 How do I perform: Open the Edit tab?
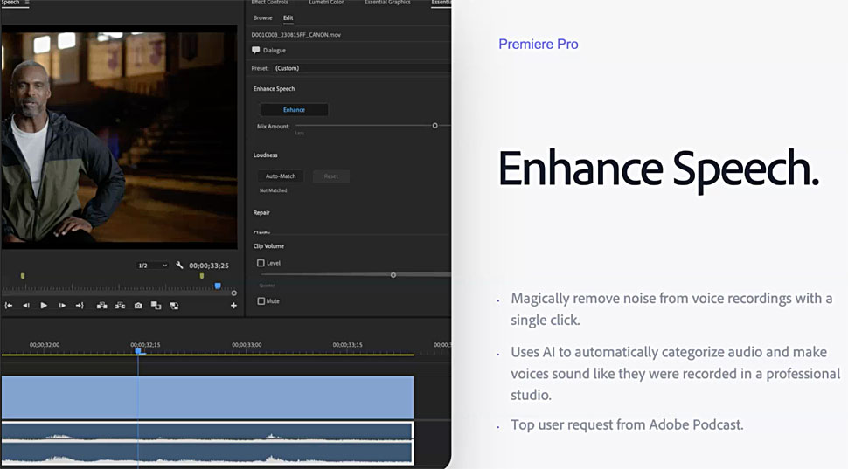click(288, 17)
